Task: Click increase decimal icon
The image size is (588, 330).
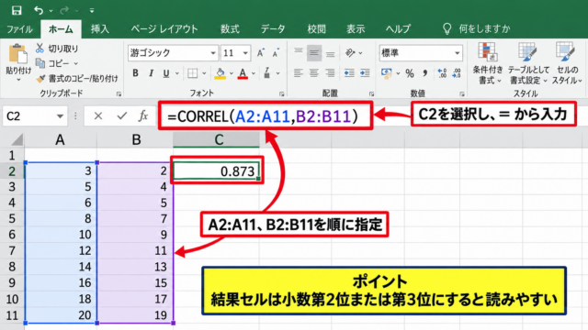Action: tap(442, 73)
